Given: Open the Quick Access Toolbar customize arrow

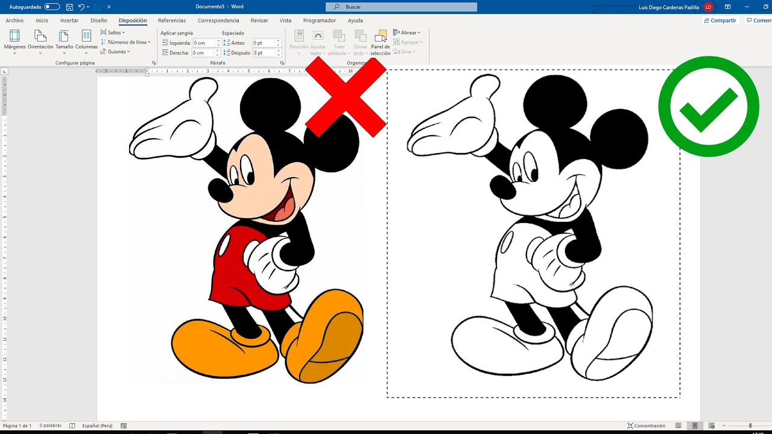Looking at the screenshot, I should 109,7.
